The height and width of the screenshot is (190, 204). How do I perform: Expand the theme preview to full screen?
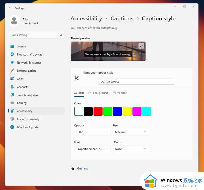141,46
